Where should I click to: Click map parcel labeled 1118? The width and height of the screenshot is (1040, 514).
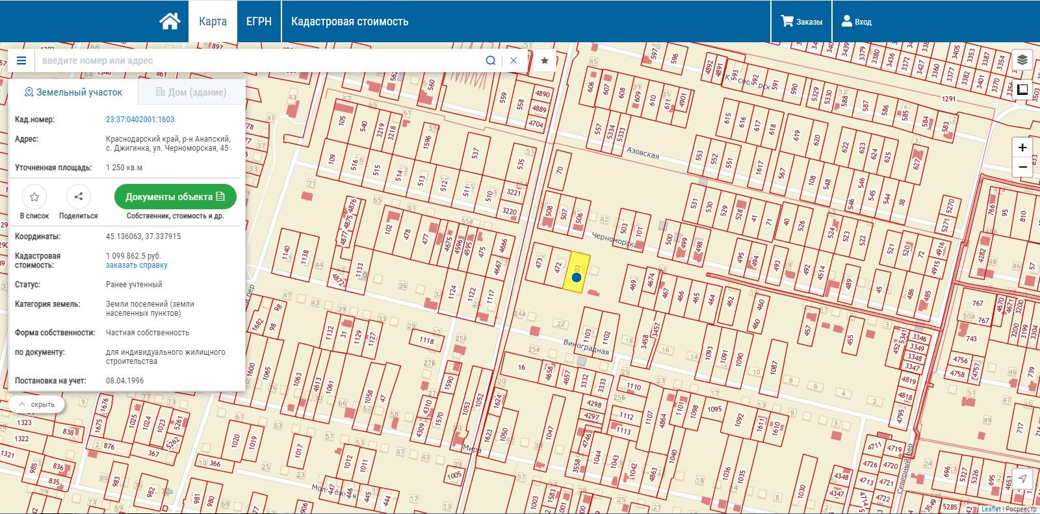point(426,341)
